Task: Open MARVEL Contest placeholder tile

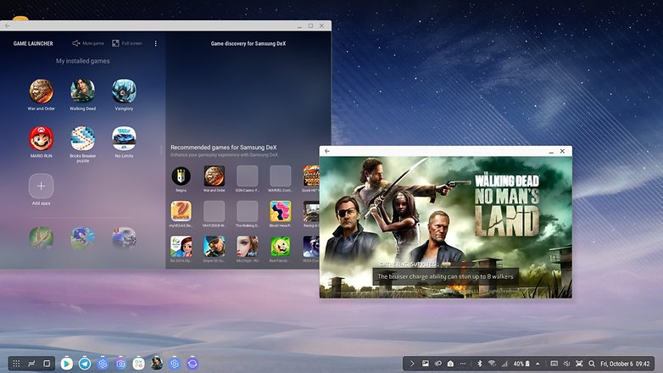Action: (281, 176)
